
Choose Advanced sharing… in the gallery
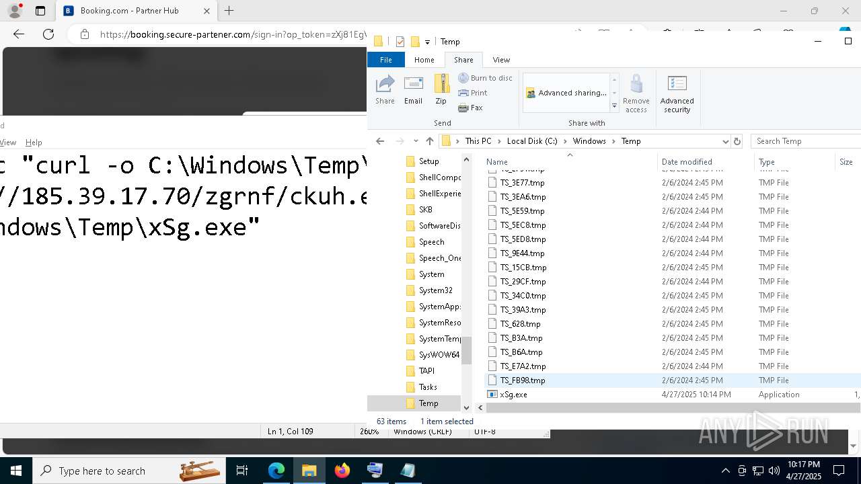[x=566, y=93]
